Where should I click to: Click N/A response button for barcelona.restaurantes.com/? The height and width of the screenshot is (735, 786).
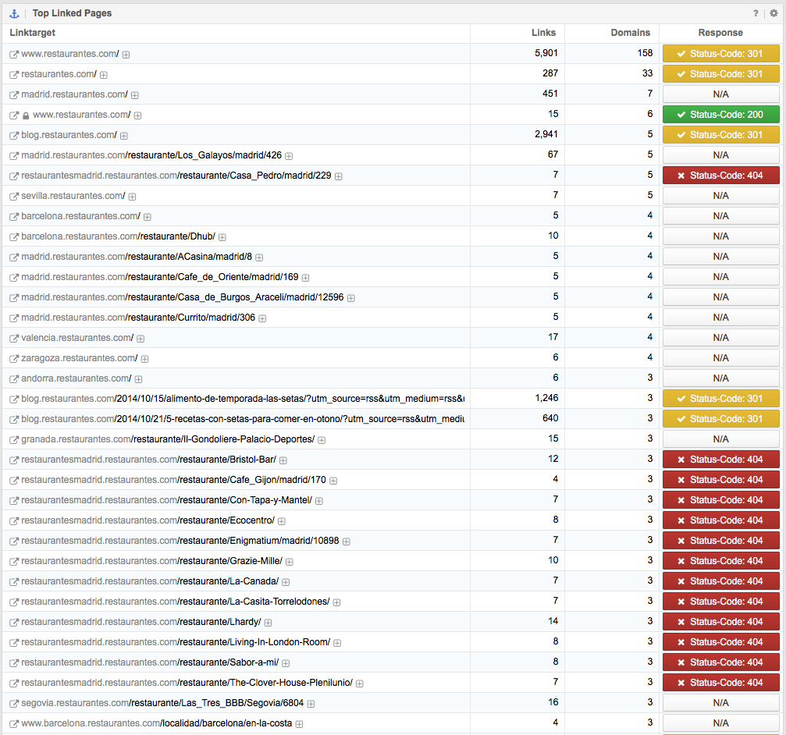(x=720, y=216)
